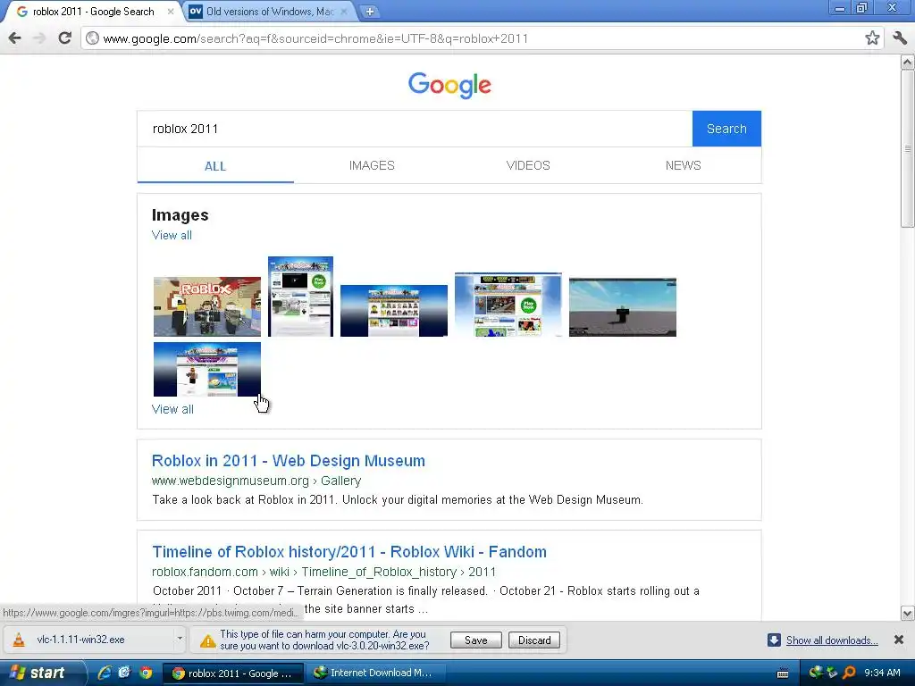This screenshot has height=686, width=915.
Task: Click the on-screen keyboard tray icon
Action: (x=783, y=673)
